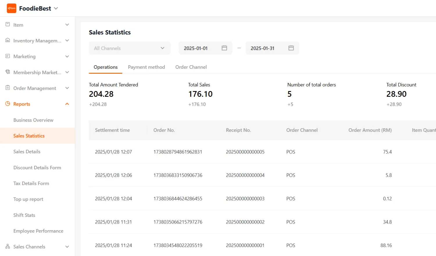
Task: Click the Sales Channels sidebar icon
Action: click(x=8, y=246)
